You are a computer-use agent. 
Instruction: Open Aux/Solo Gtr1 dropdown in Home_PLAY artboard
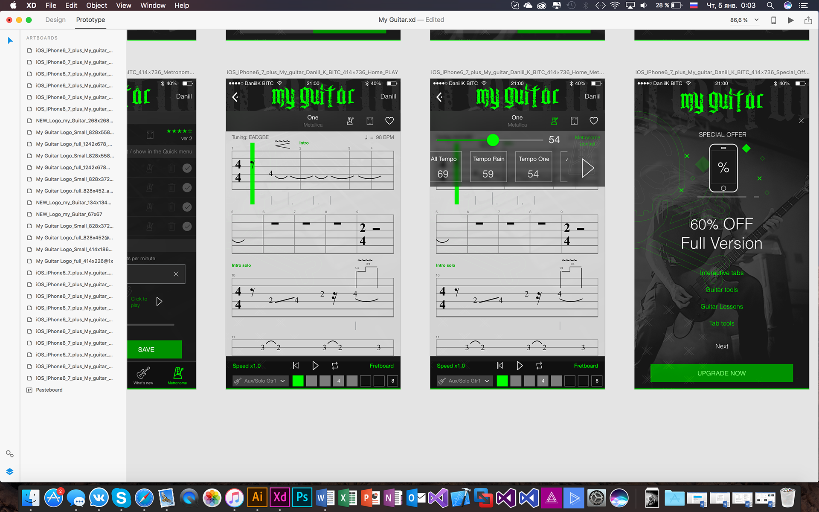[261, 381]
